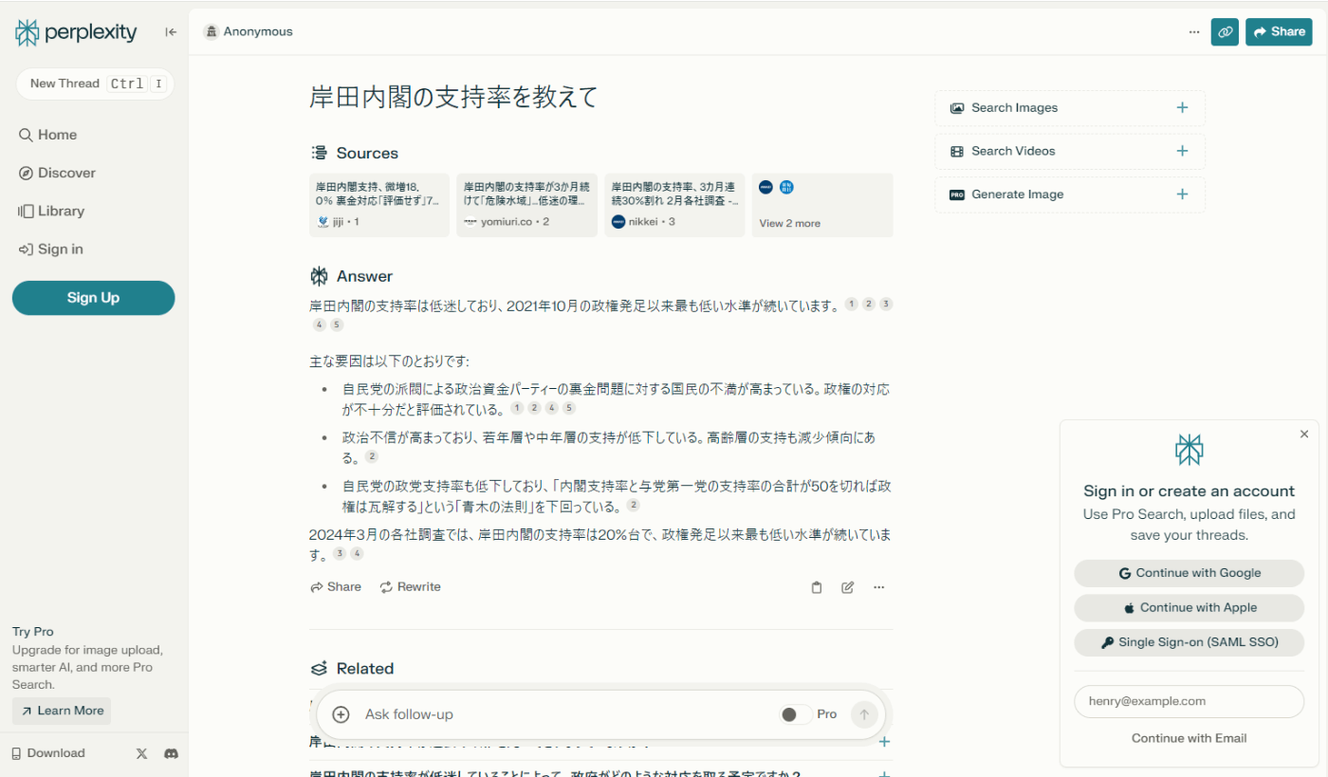Click the Sources section icon
1328x777 pixels.
pos(319,153)
